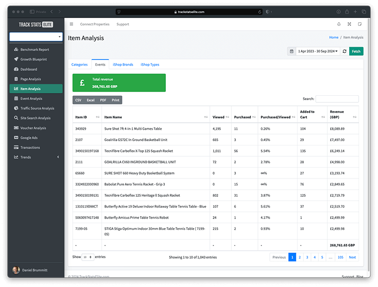
Task: Switch to the iShop Types tab
Action: 150,65
